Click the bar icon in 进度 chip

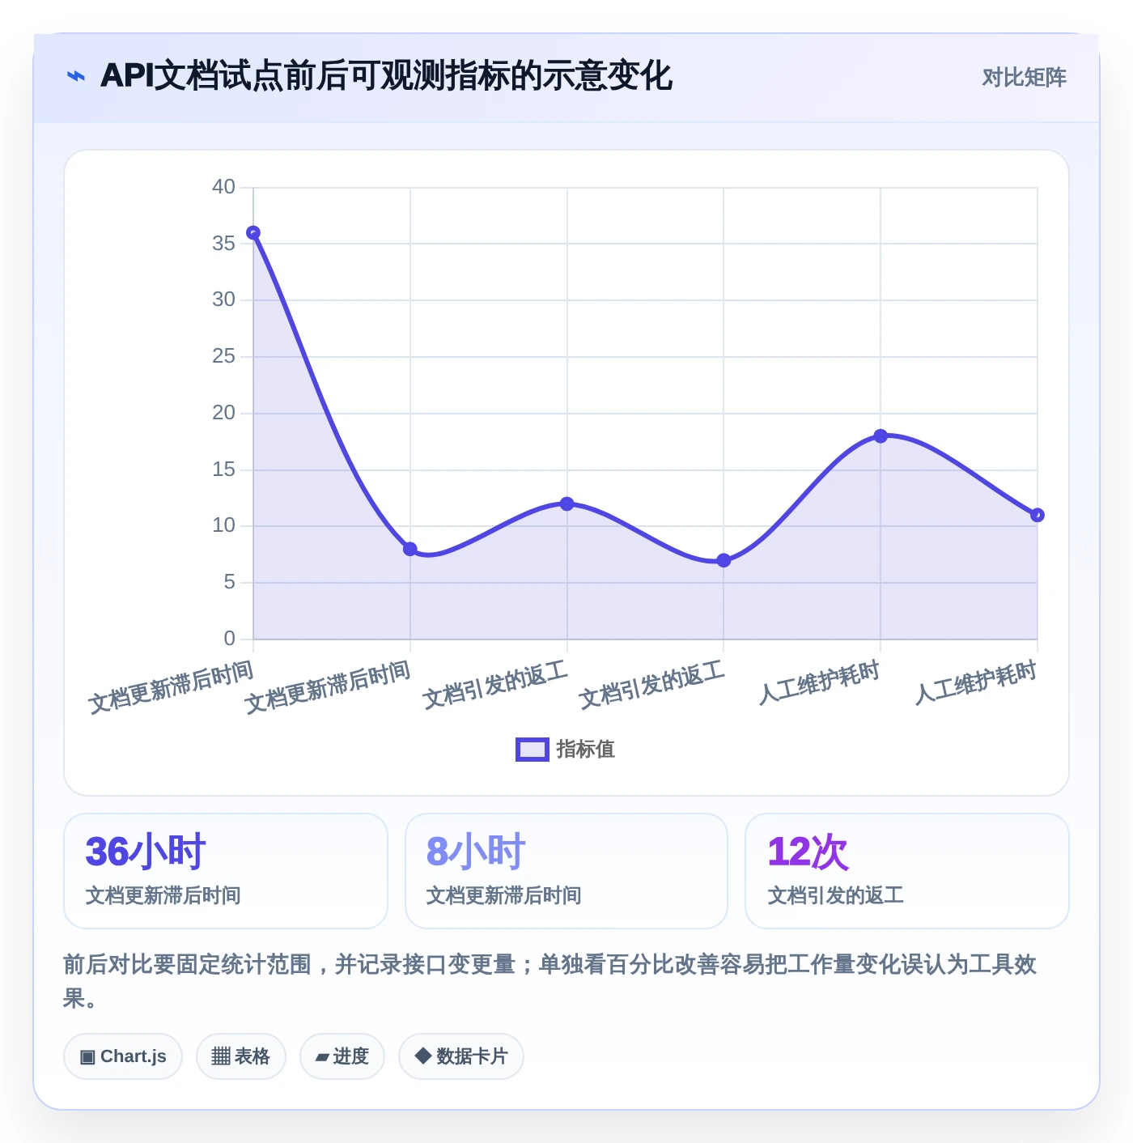[323, 1057]
